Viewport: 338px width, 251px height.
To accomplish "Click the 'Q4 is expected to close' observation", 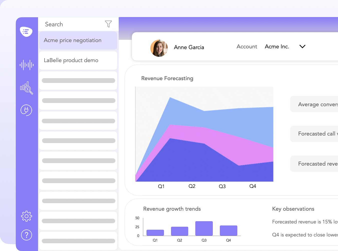I will point(305,235).
